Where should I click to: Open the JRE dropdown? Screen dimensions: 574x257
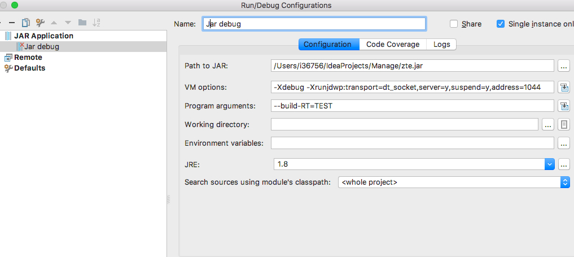pyautogui.click(x=549, y=164)
